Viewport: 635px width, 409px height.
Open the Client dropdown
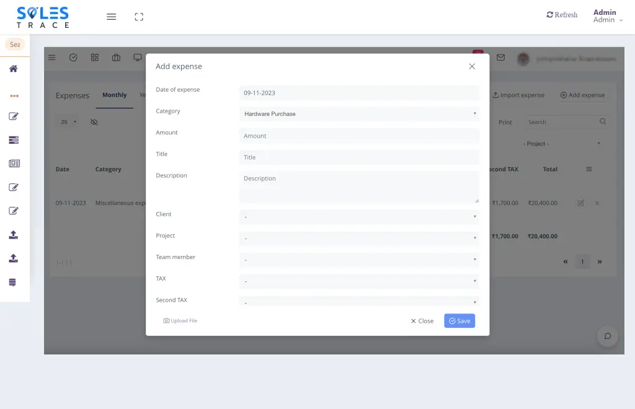pyautogui.click(x=359, y=217)
